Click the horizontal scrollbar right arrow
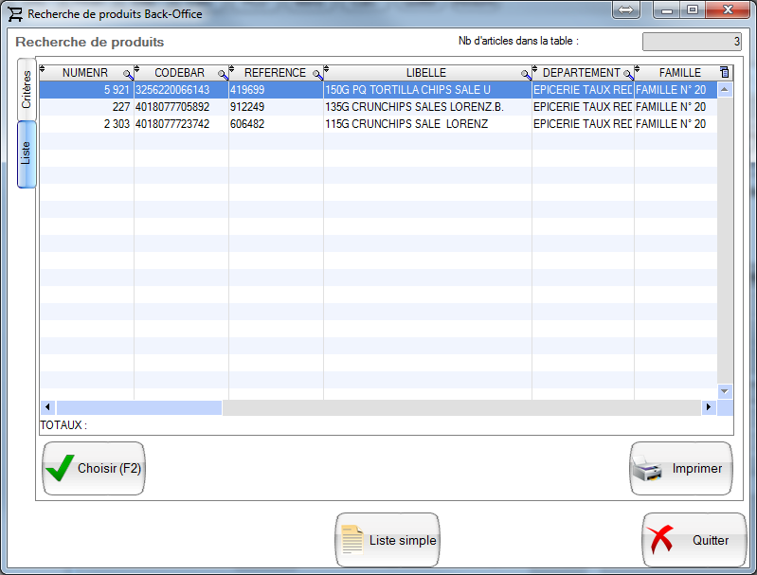 point(708,407)
